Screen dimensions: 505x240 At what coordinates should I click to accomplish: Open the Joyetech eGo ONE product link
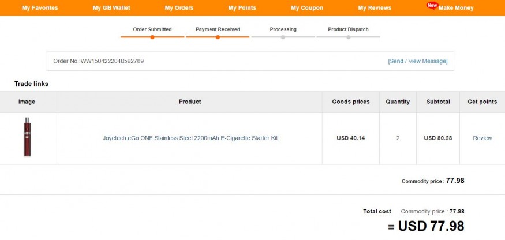click(x=190, y=138)
